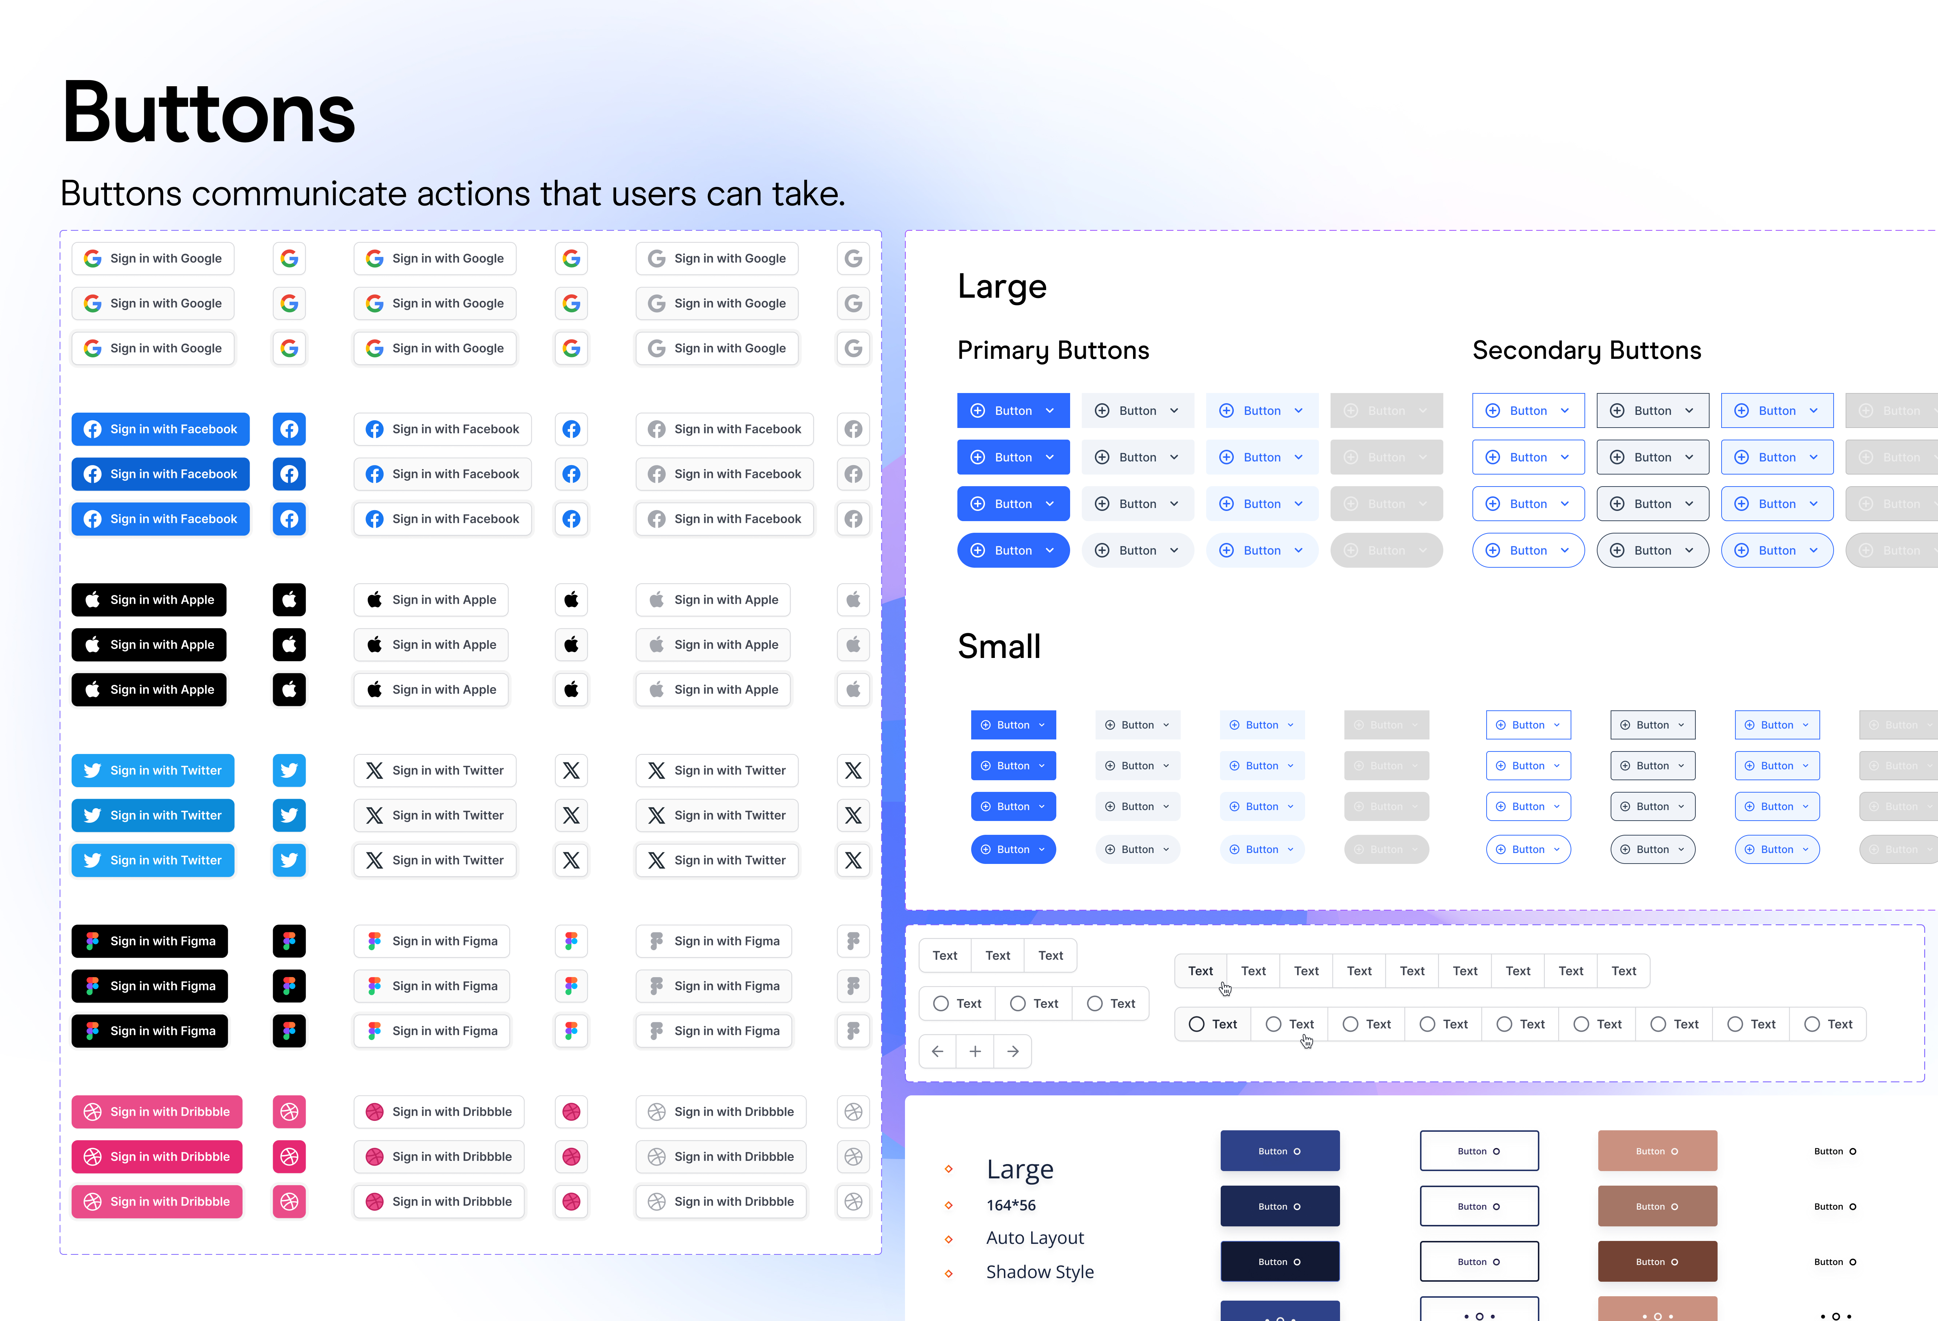Select the last radio Text in the nine-option group
This screenshot has height=1321, width=1938.
[x=1828, y=1025]
